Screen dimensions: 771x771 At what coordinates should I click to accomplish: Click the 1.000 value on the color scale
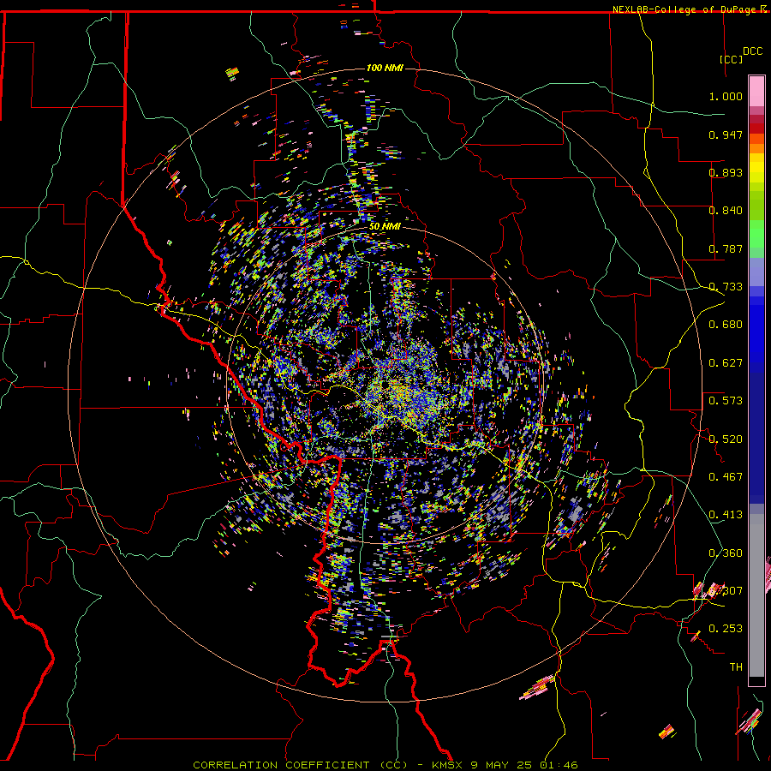click(x=726, y=96)
